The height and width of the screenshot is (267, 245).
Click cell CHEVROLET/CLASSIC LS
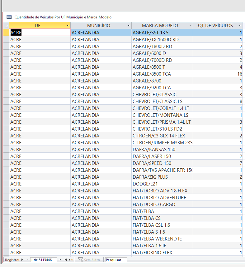click(x=162, y=101)
